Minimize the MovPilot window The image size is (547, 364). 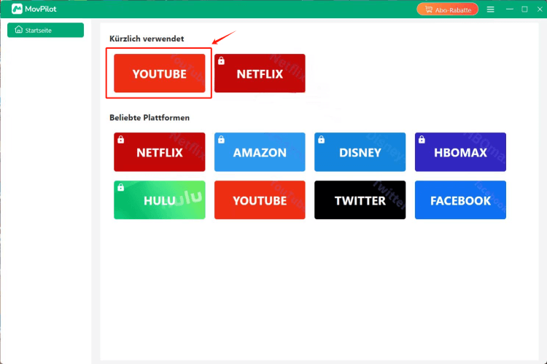tap(510, 9)
